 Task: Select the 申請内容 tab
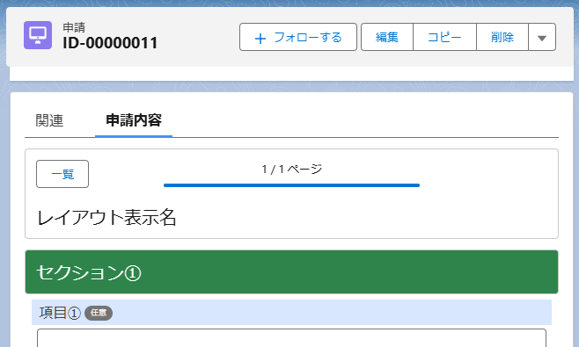tap(134, 120)
